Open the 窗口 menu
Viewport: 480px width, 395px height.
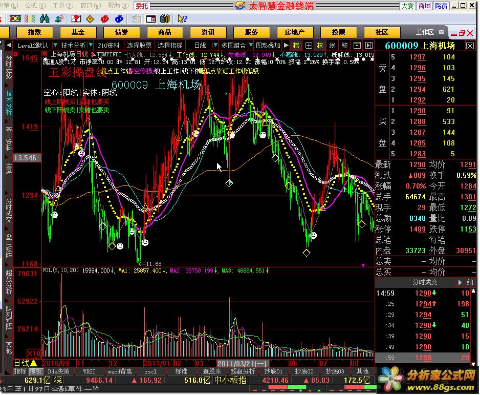[91, 6]
